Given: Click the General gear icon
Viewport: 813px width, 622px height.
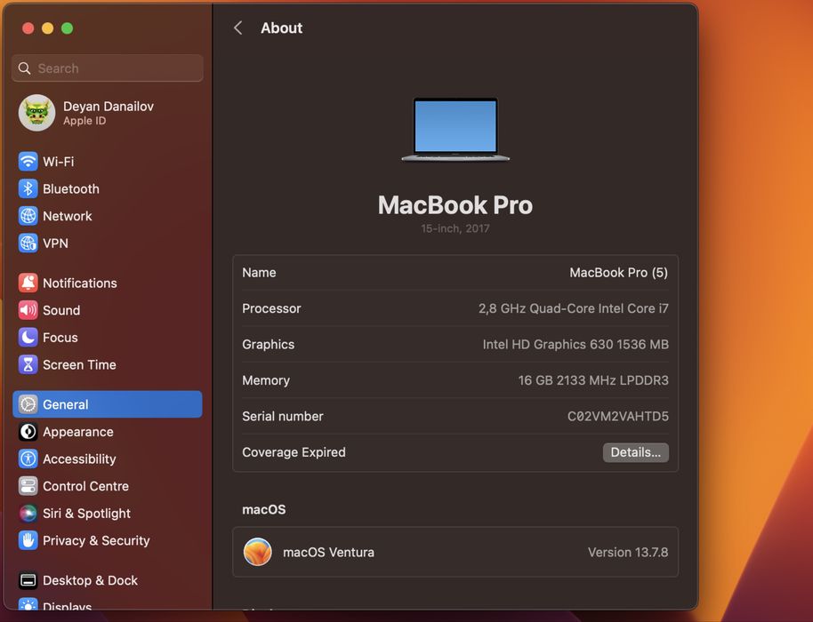Looking at the screenshot, I should [x=28, y=404].
